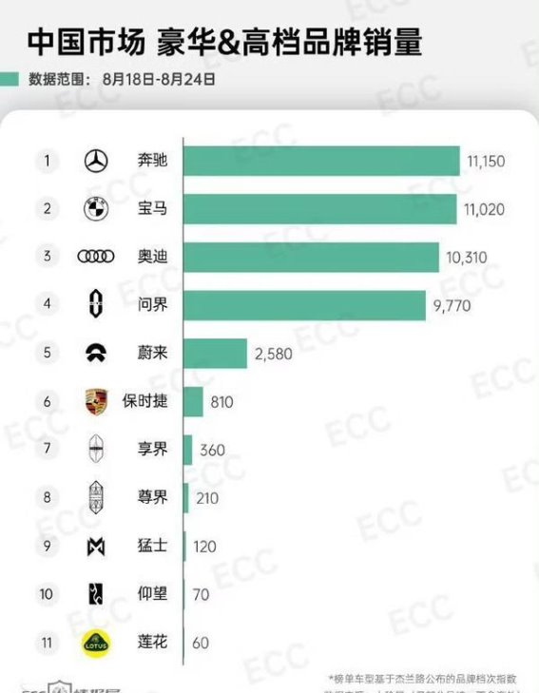This screenshot has height=693, width=539.
Task: Select the 宝马 11,020 bar
Action: 320,208
